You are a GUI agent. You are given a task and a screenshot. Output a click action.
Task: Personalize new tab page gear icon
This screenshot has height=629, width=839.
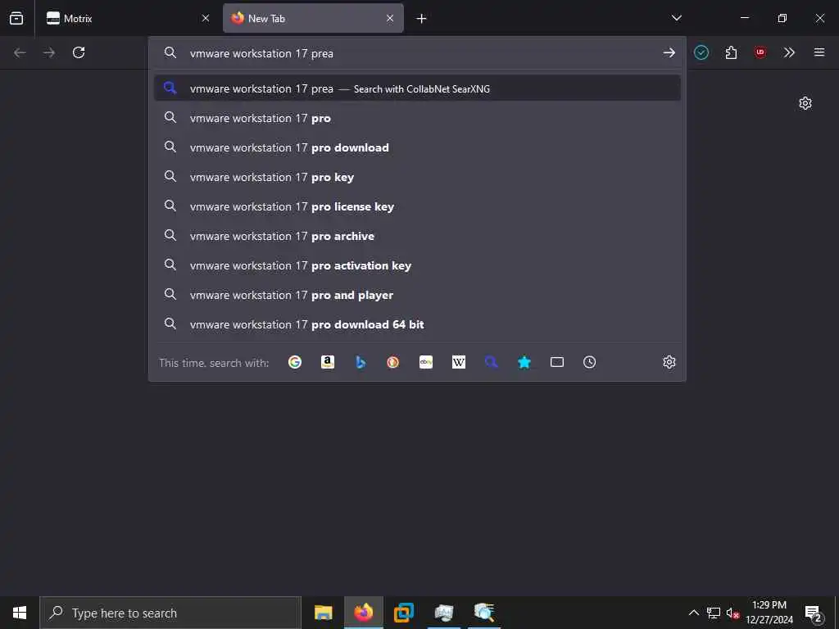(805, 103)
